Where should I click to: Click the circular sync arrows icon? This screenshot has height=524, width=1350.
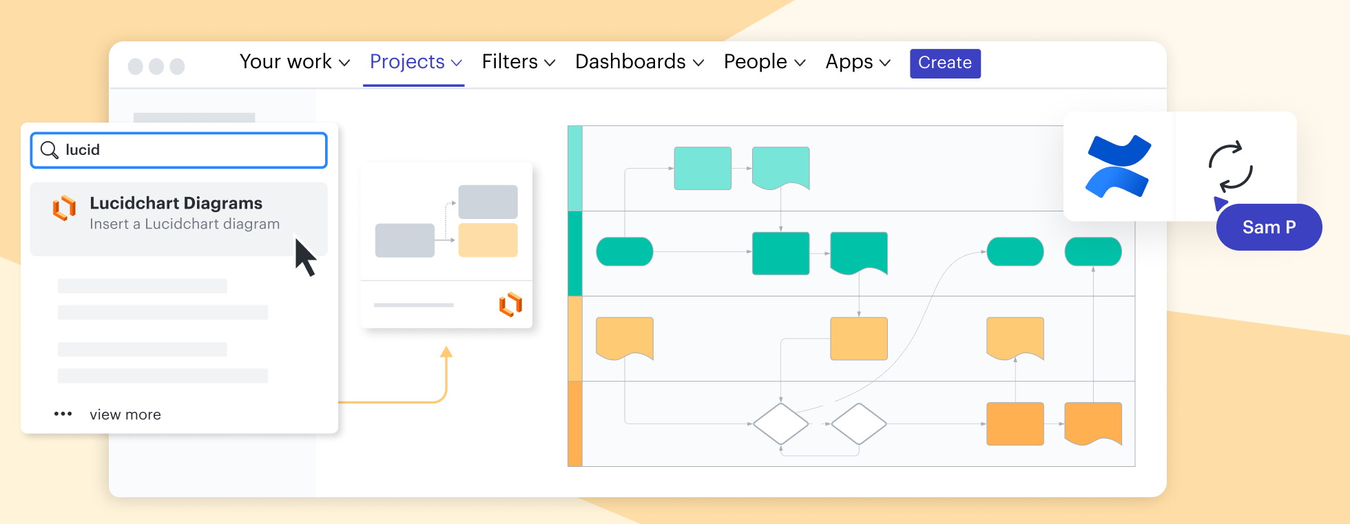pos(1230,167)
